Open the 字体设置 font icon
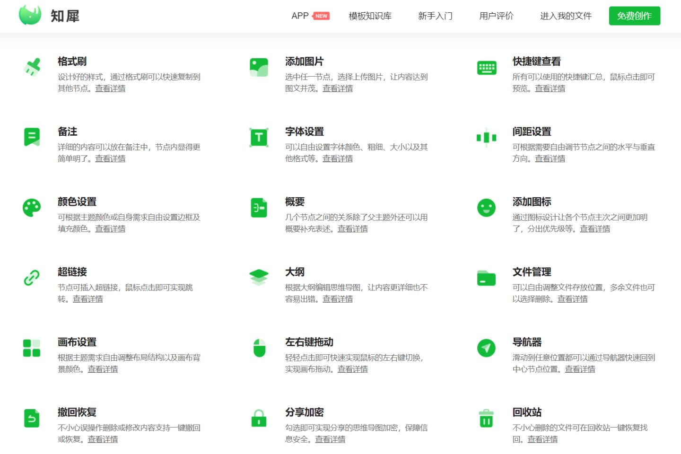The image size is (681, 454). (x=258, y=137)
